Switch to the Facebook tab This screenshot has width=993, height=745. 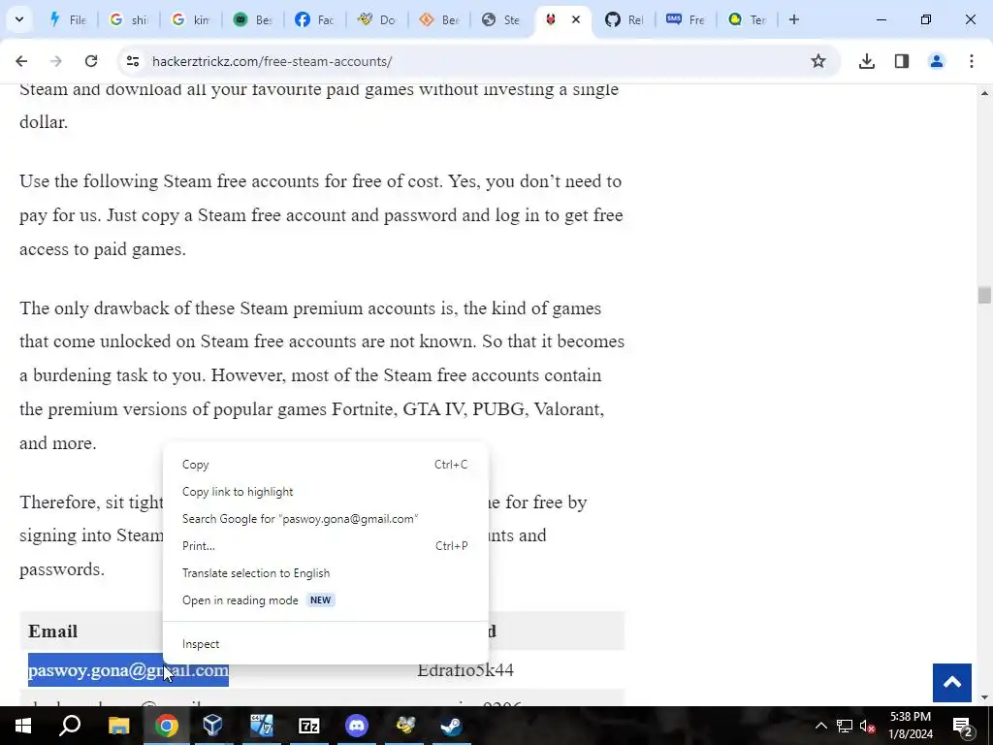[x=315, y=19]
